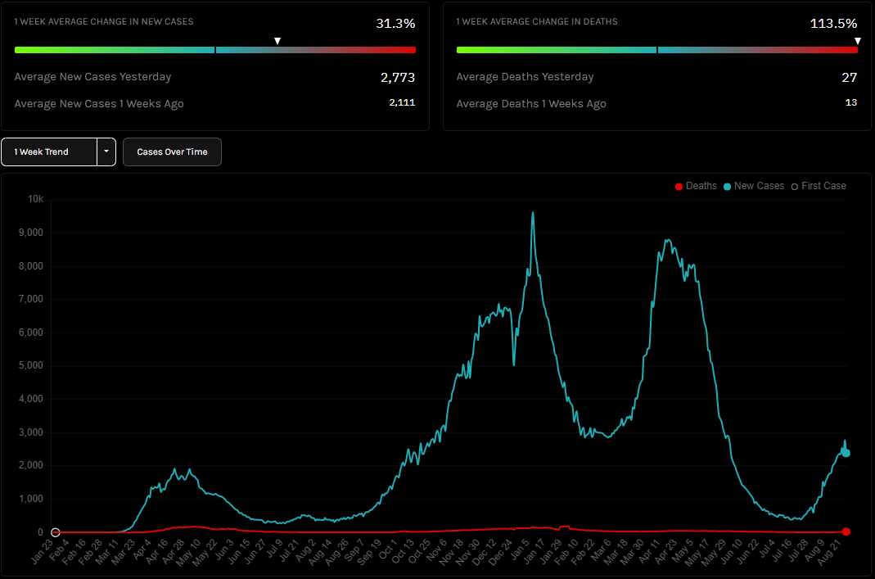Click the Average Deaths Yesterday label
The width and height of the screenshot is (875, 579).
click(x=525, y=77)
